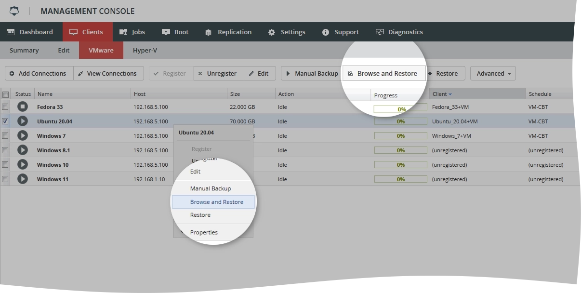Choose Browse and Restore in context menu

click(x=213, y=202)
